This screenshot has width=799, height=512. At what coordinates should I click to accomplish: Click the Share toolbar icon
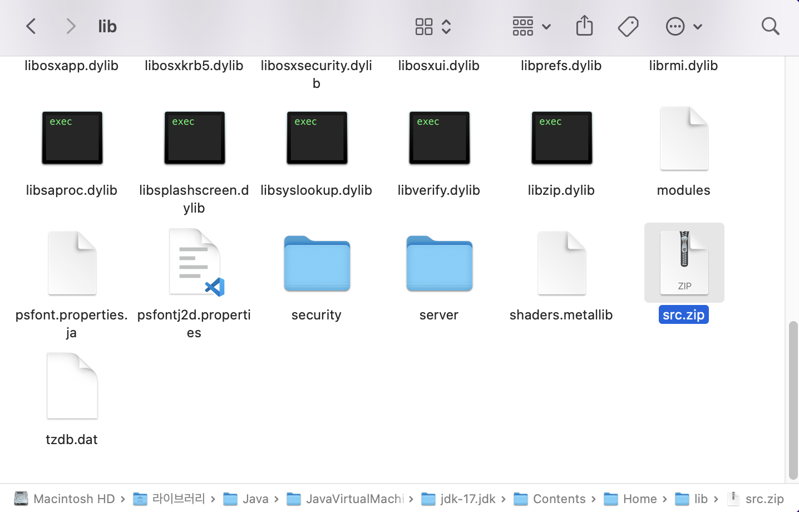(x=584, y=26)
